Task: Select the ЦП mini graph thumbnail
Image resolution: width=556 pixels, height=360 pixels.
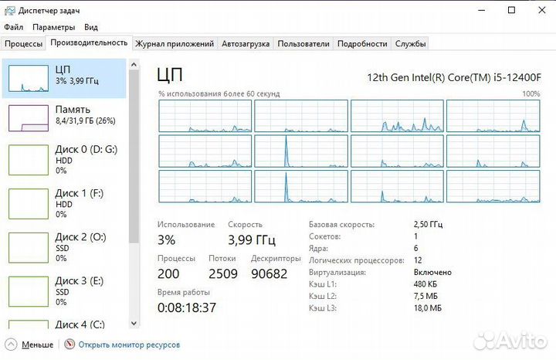Action: 29,78
